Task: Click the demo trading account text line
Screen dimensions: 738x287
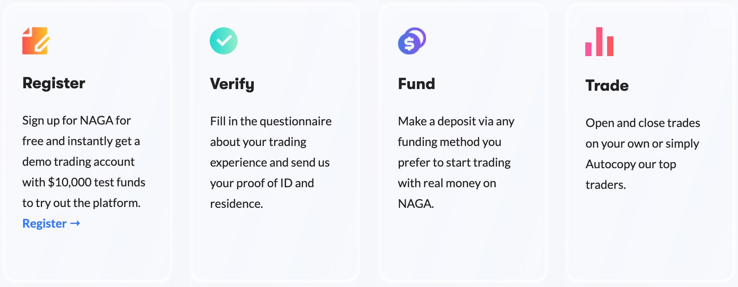Action: [78, 162]
